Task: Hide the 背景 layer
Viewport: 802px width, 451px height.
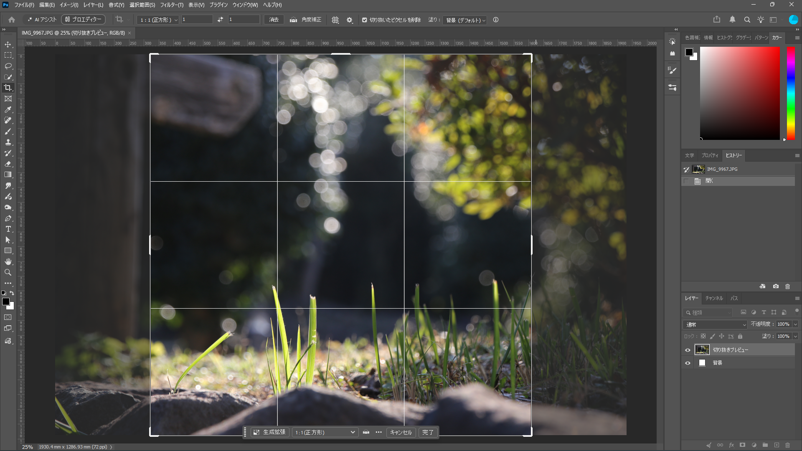Action: [x=688, y=363]
